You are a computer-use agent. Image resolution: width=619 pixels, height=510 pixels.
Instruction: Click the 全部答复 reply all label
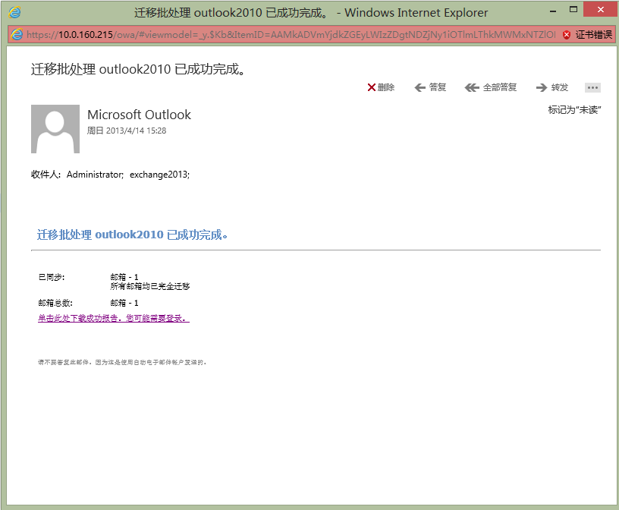click(x=499, y=87)
